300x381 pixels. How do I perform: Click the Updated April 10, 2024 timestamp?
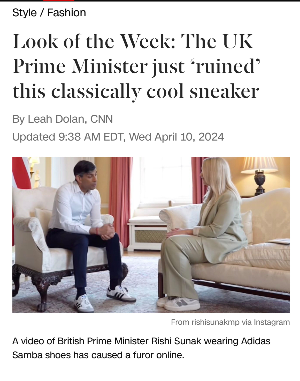coord(118,137)
